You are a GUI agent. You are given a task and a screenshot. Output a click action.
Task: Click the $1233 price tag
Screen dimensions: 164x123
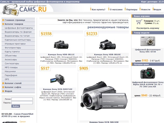coord(92,33)
